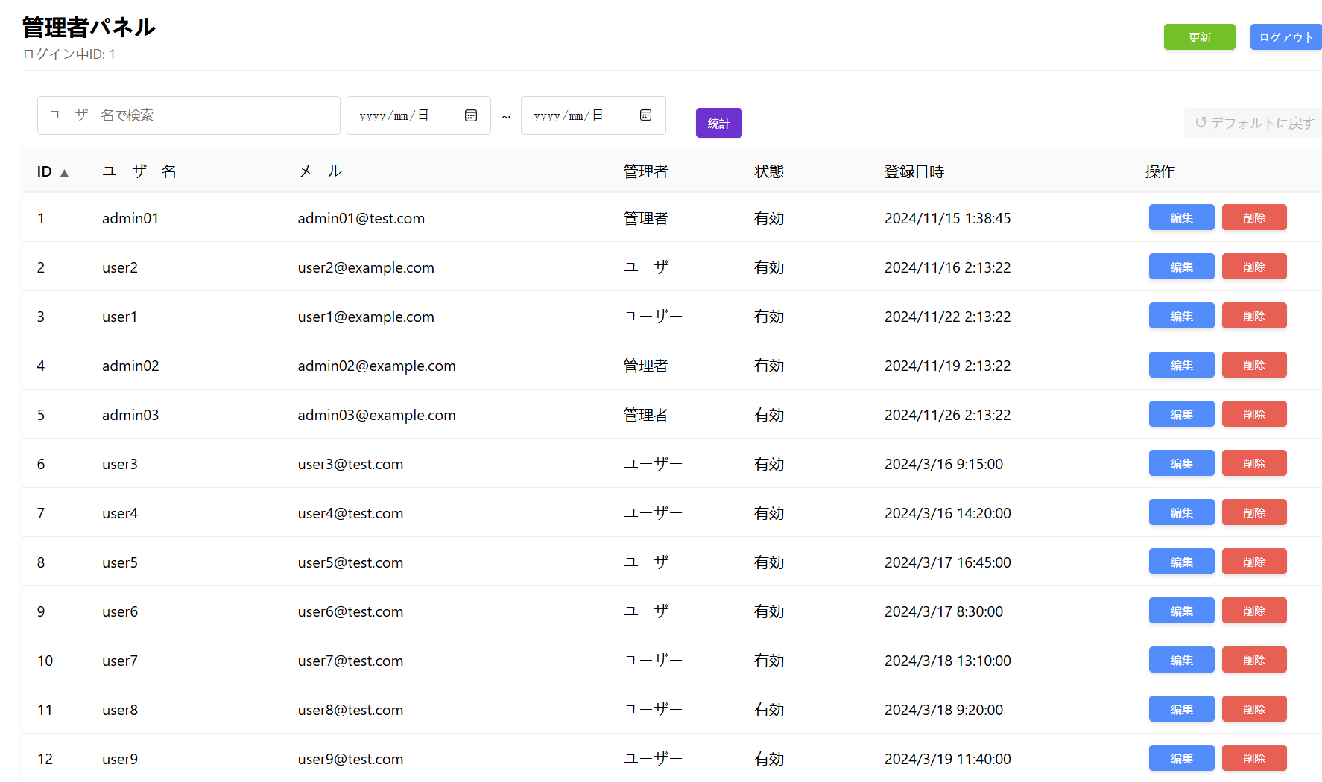Select email admin02@example.com
1322x782 pixels.
377,366
